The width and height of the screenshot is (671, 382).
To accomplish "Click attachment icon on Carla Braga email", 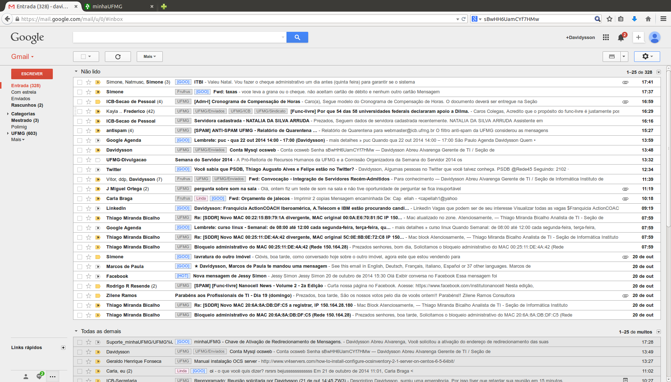I will pyautogui.click(x=625, y=199).
